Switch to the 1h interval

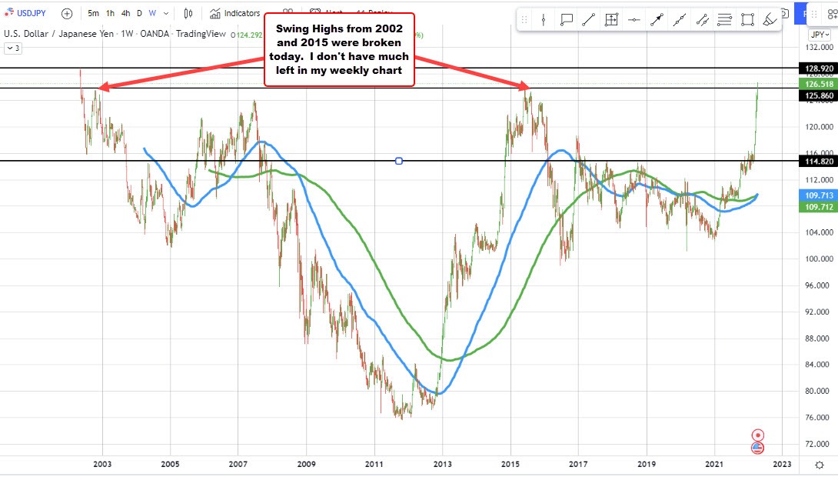(110, 13)
